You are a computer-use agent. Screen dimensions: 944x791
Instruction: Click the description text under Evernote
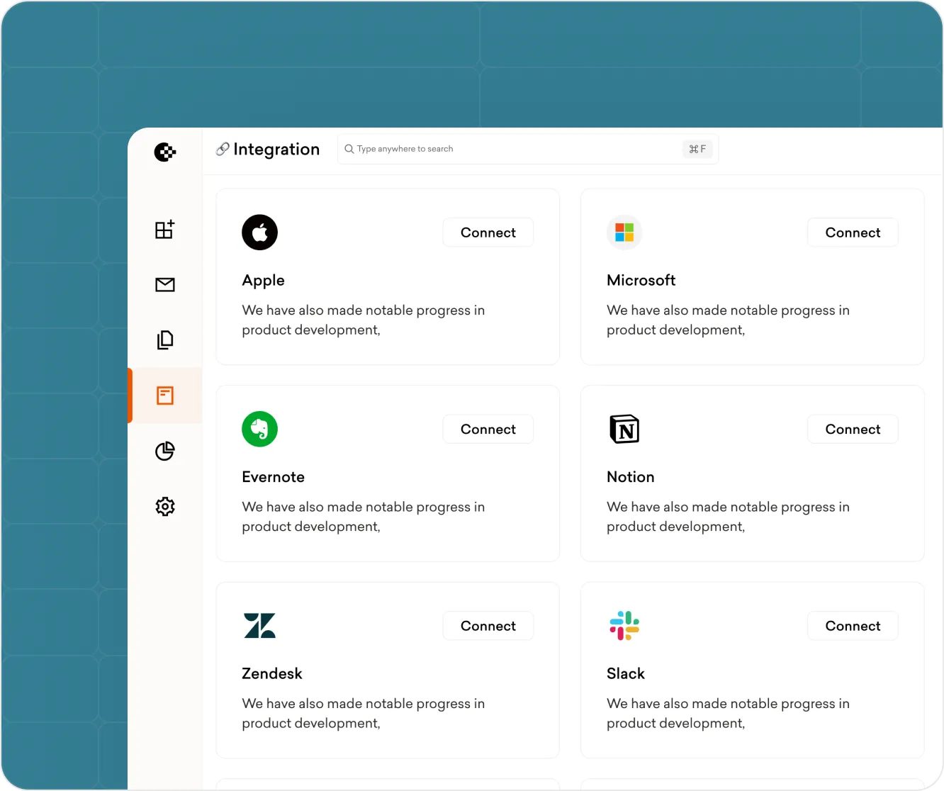coord(364,517)
